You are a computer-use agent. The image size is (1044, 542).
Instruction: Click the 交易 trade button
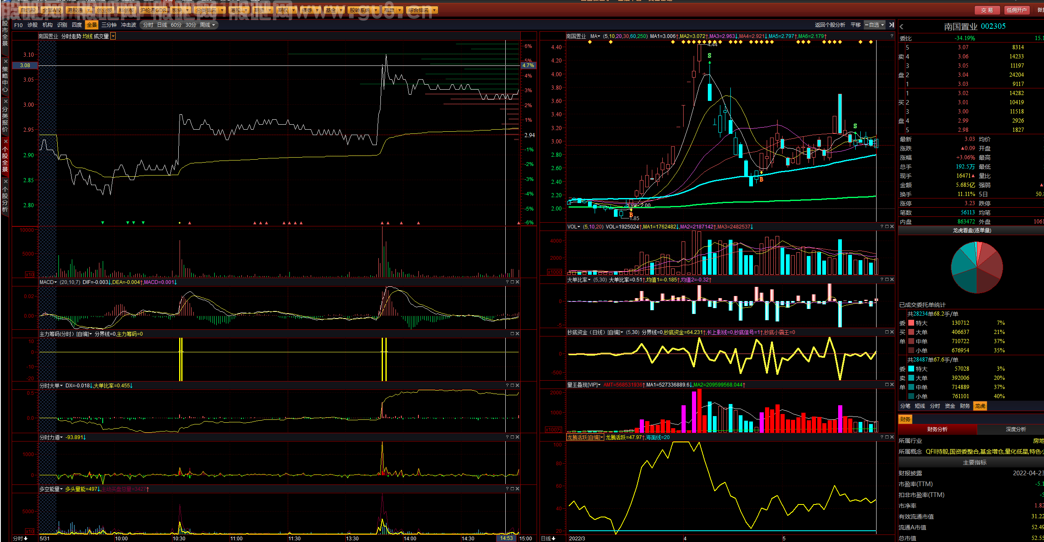pos(987,10)
